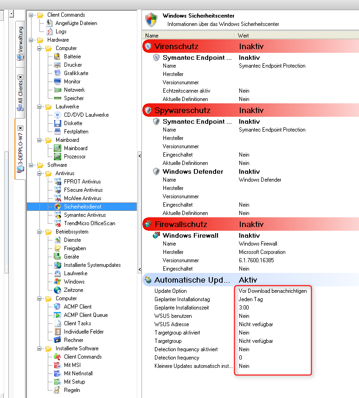The width and height of the screenshot is (359, 398).
Task: Switch to the All Clients tab
Action: 20,93
